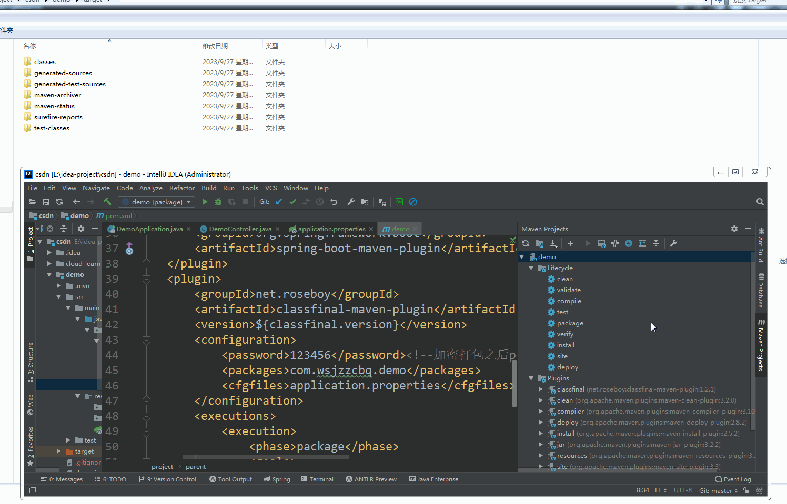Toggle tool window bars via bottom-left corner icon
787x504 pixels.
point(33,490)
